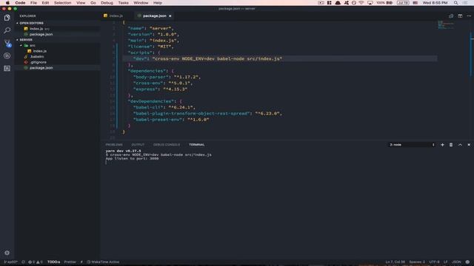Click the Ln 7, Col cursor position indicator
474x266 pixels.
click(x=395, y=262)
